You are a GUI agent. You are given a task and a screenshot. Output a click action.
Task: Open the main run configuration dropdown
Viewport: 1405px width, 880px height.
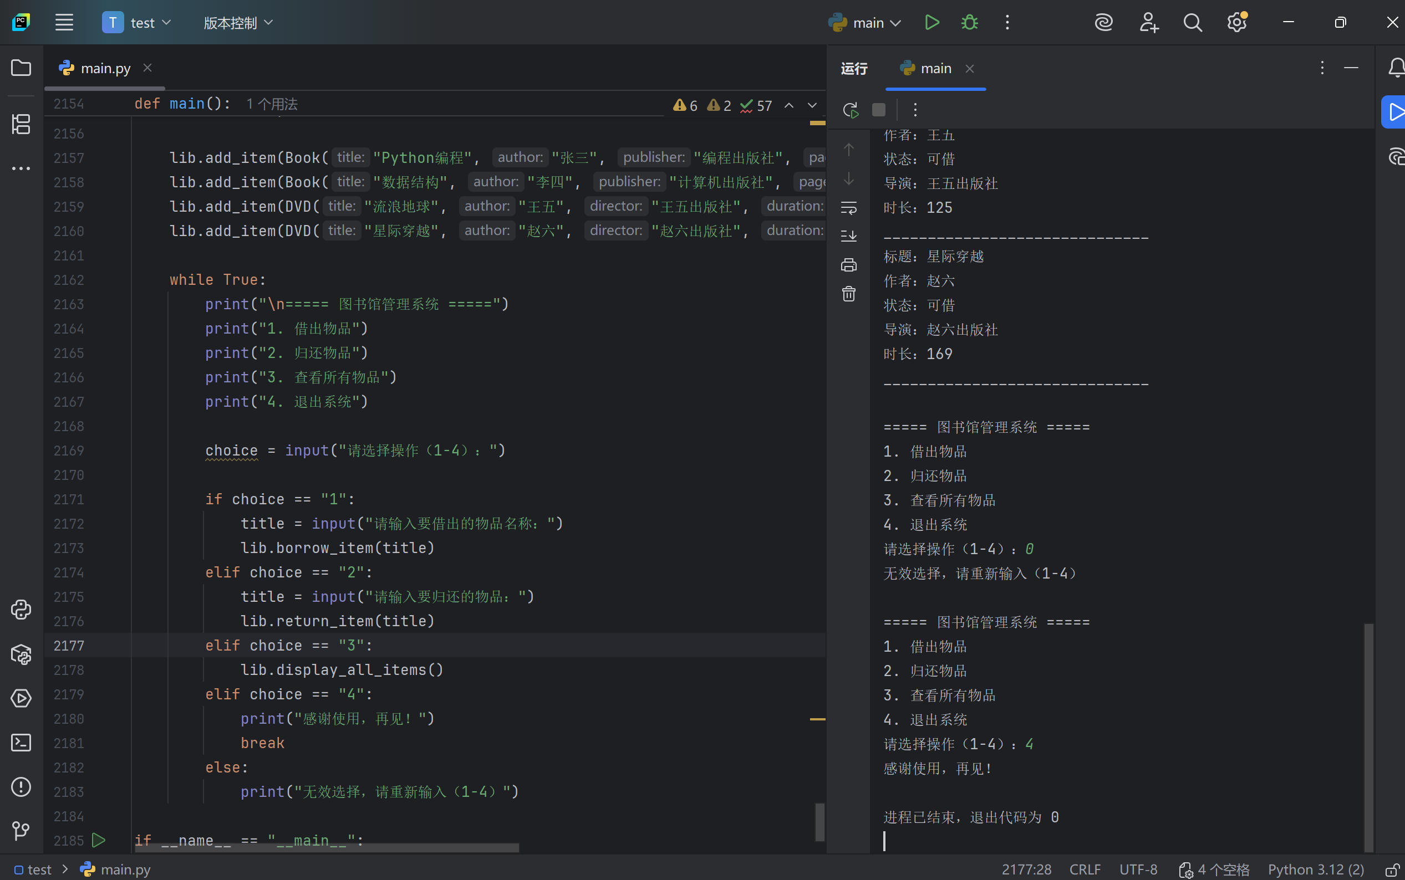pos(864,23)
